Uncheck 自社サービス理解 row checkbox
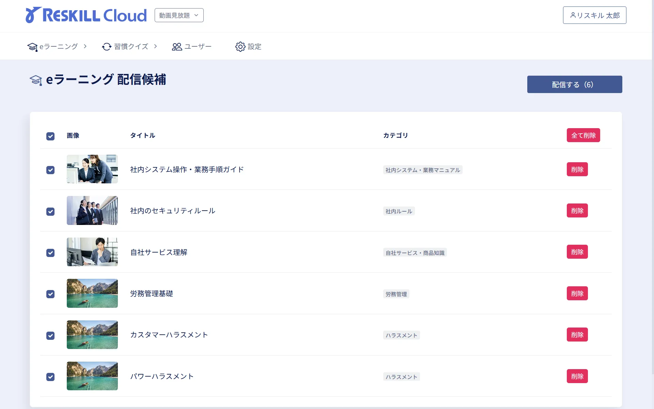The image size is (654, 409). tap(50, 253)
